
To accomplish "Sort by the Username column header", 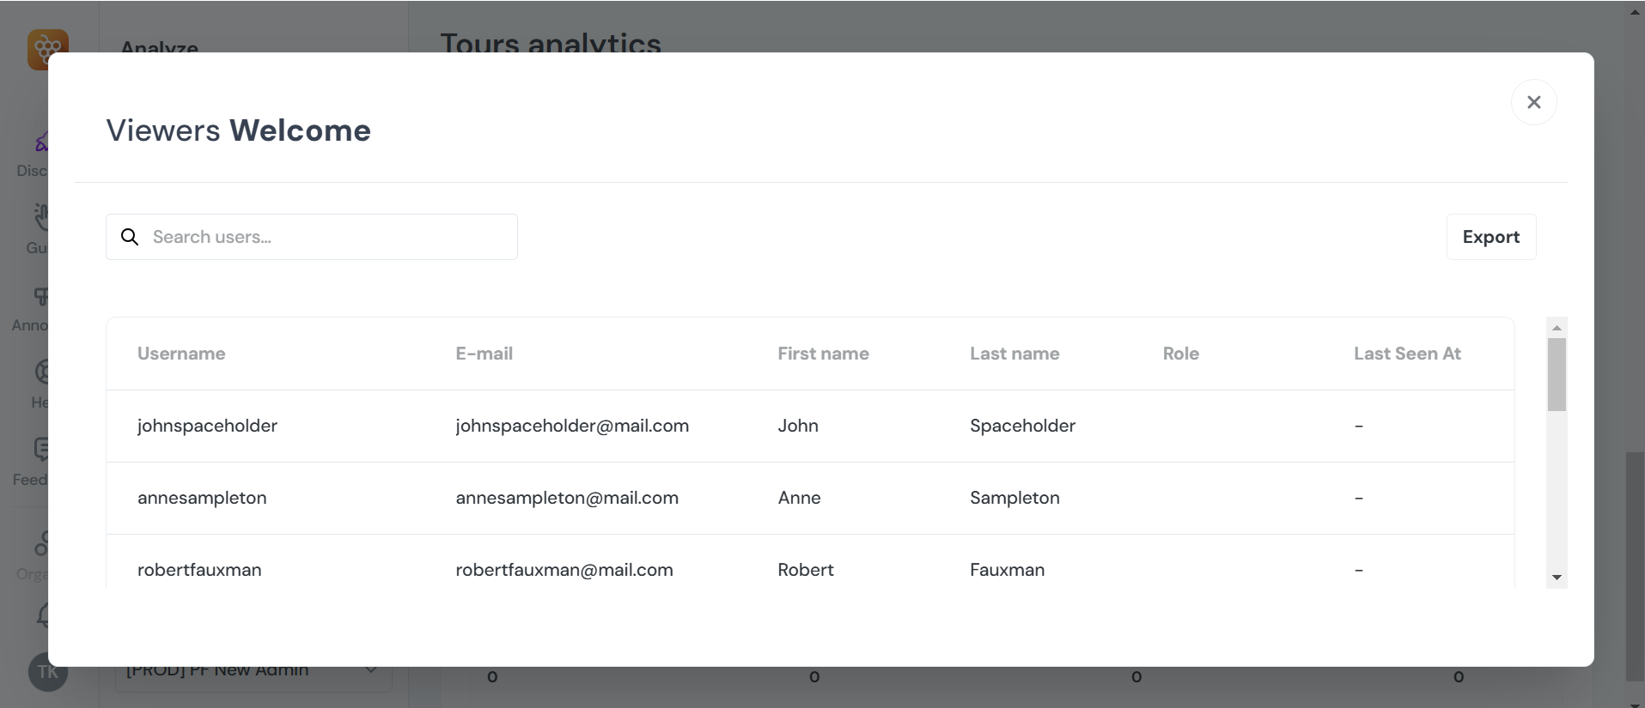I will pyautogui.click(x=181, y=354).
